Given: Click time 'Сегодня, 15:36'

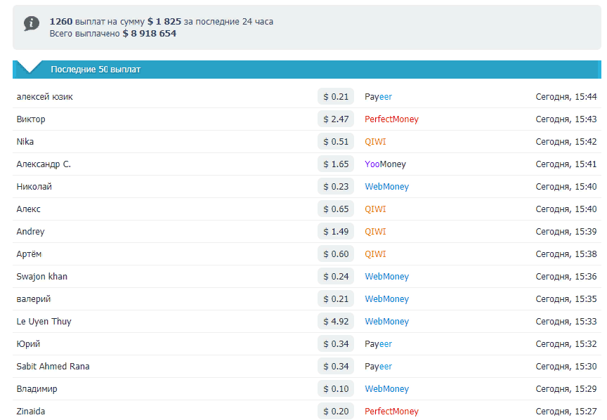Looking at the screenshot, I should click(x=566, y=276).
